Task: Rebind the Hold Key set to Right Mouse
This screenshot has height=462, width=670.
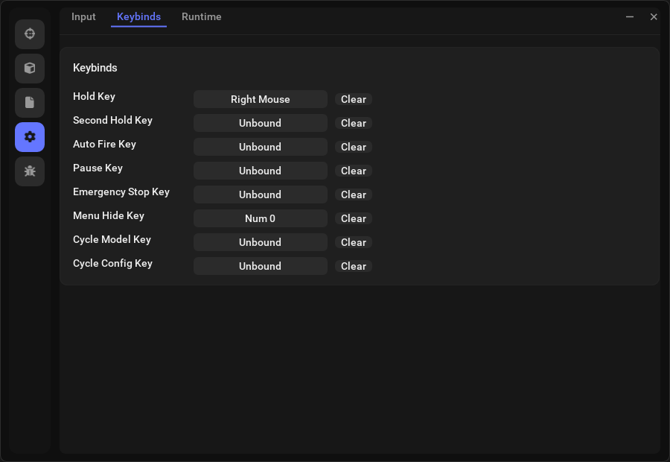Action: tap(261, 99)
